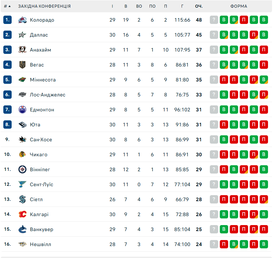Click the Edmonton Oilers logo
This screenshot has height=258, width=273.
[22, 110]
